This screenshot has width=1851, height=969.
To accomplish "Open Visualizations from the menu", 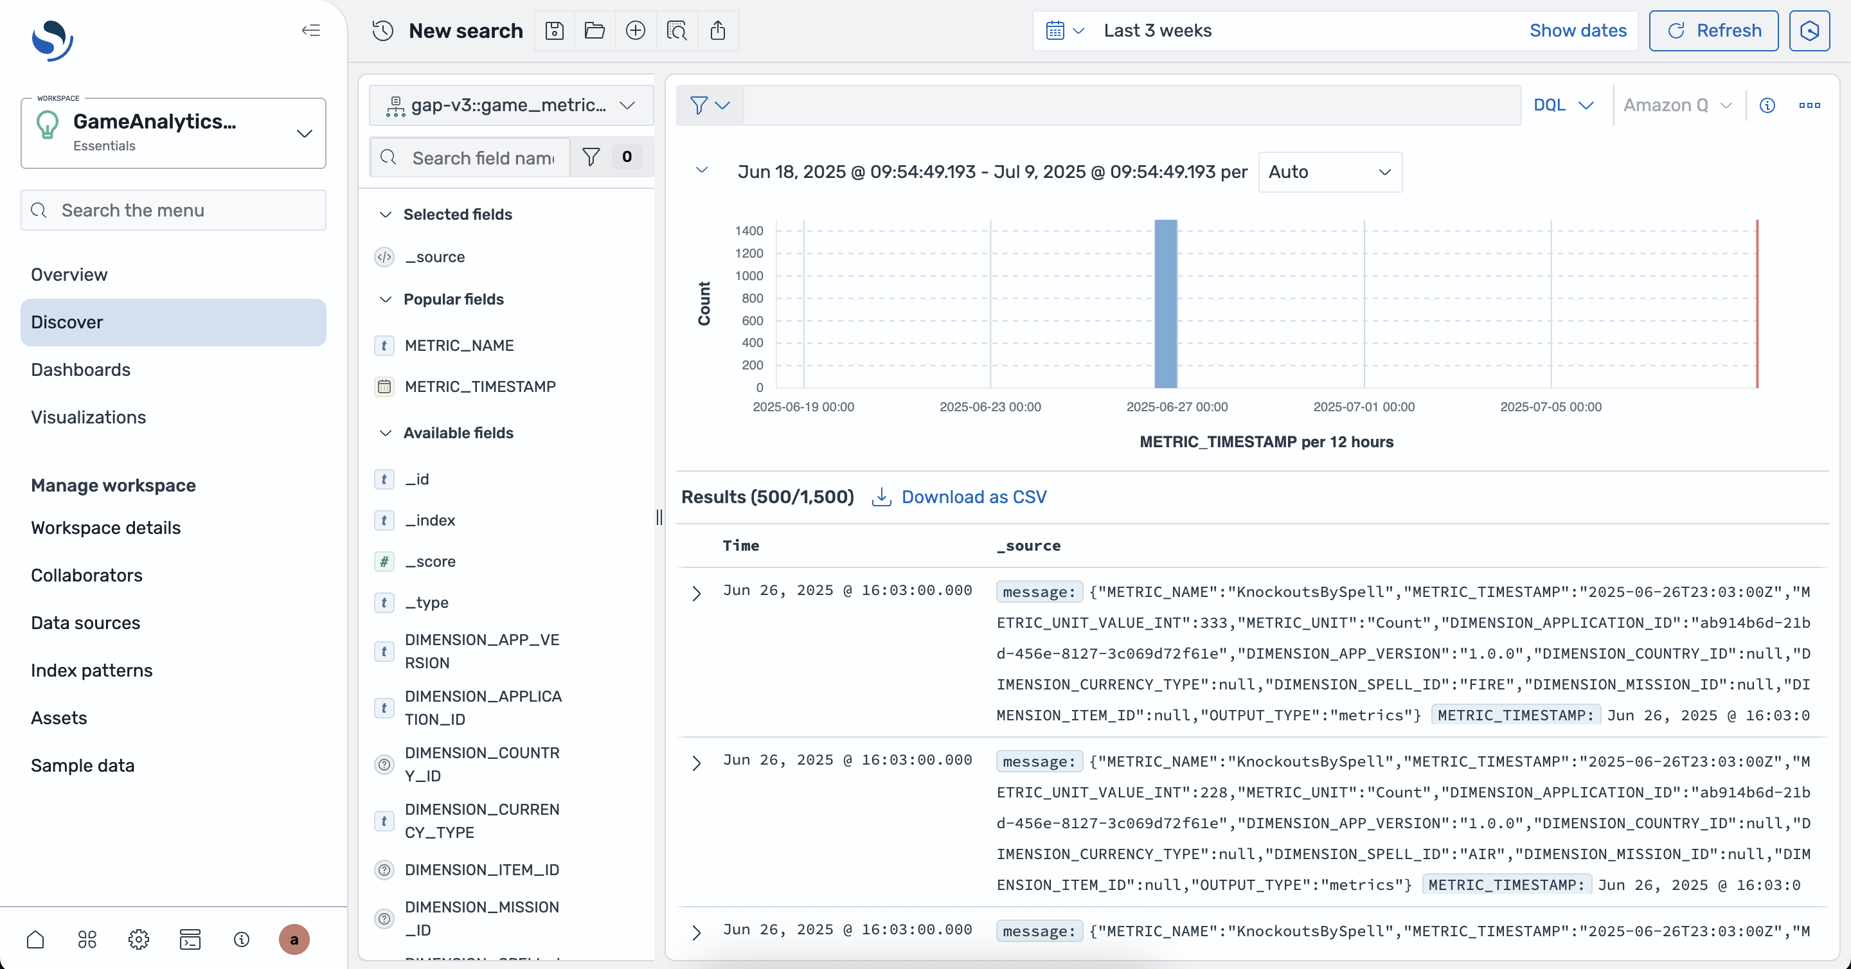I will [89, 416].
